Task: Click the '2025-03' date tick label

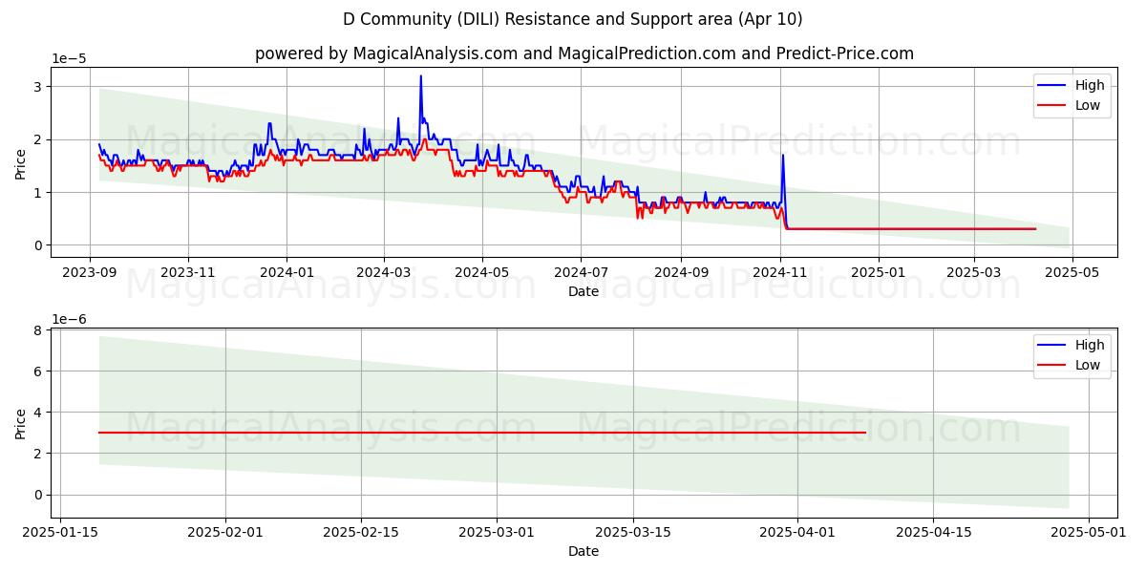Action: click(x=974, y=273)
